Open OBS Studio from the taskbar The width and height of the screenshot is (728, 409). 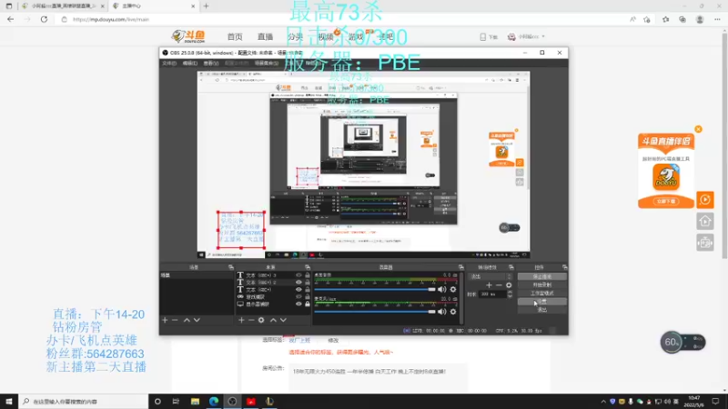(x=232, y=402)
